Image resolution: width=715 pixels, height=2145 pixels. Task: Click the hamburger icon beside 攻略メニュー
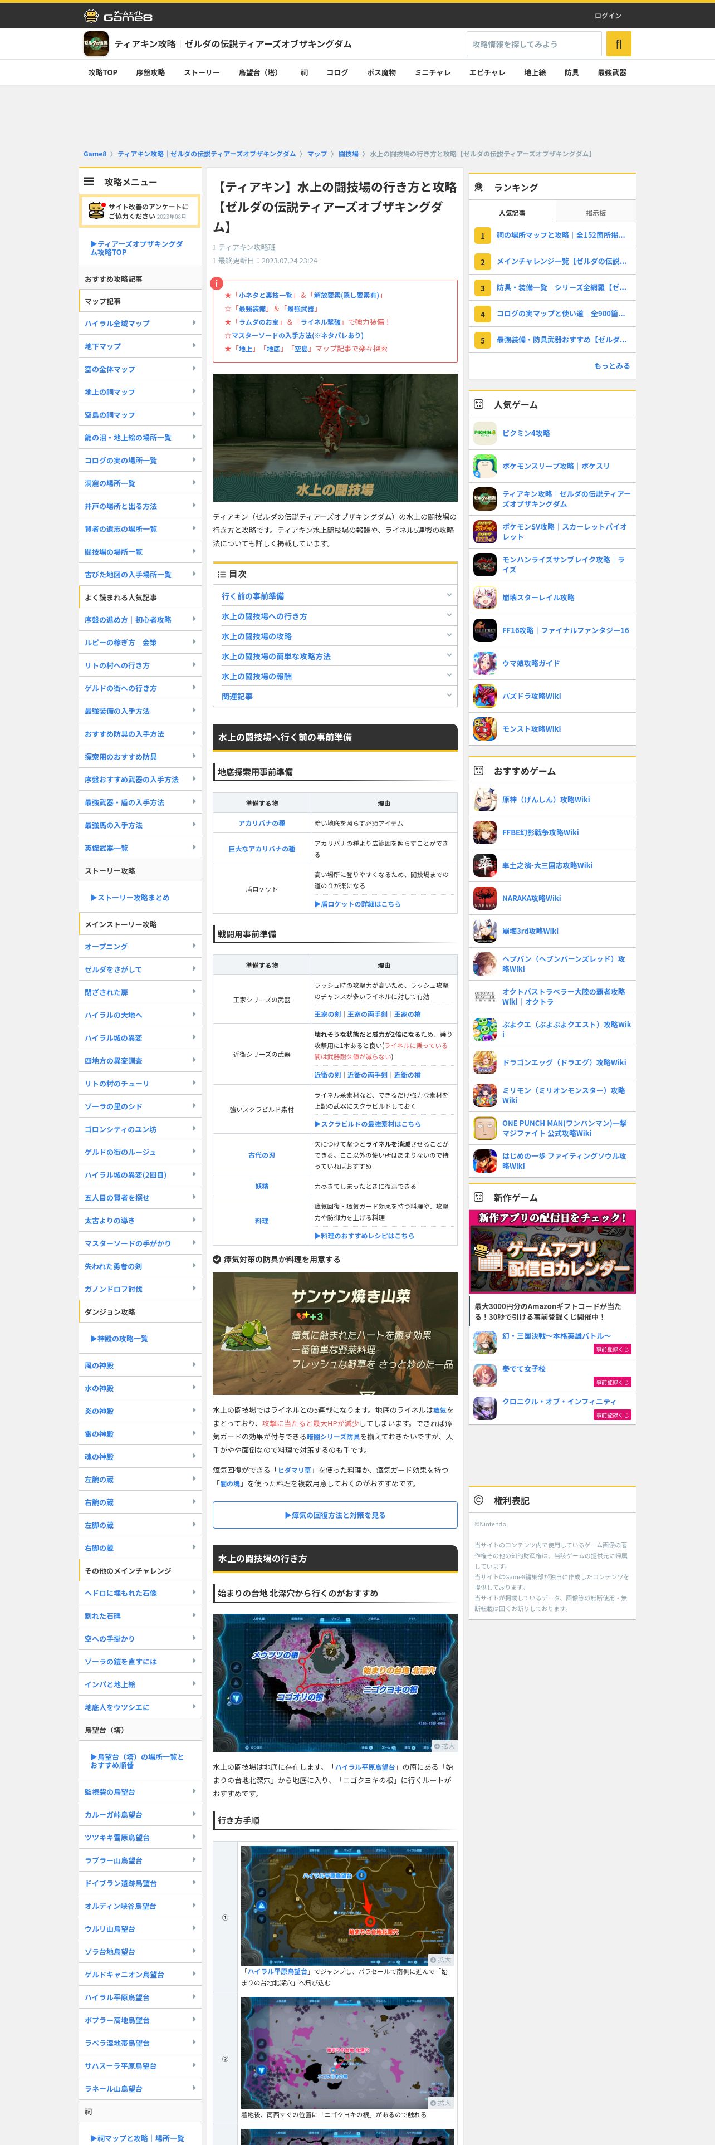[89, 182]
